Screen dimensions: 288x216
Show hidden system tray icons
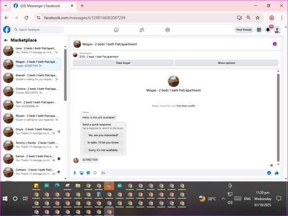click(223, 199)
